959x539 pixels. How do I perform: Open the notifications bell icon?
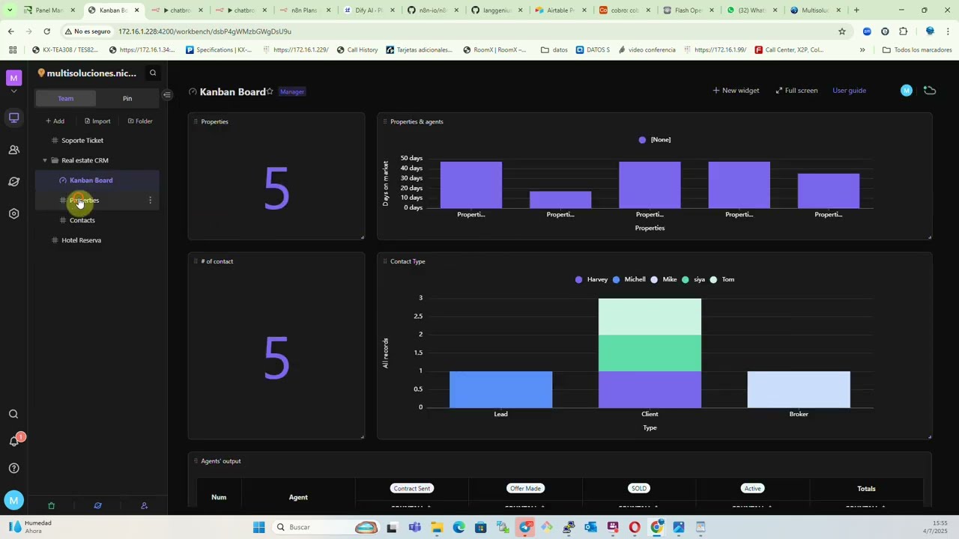point(13,441)
